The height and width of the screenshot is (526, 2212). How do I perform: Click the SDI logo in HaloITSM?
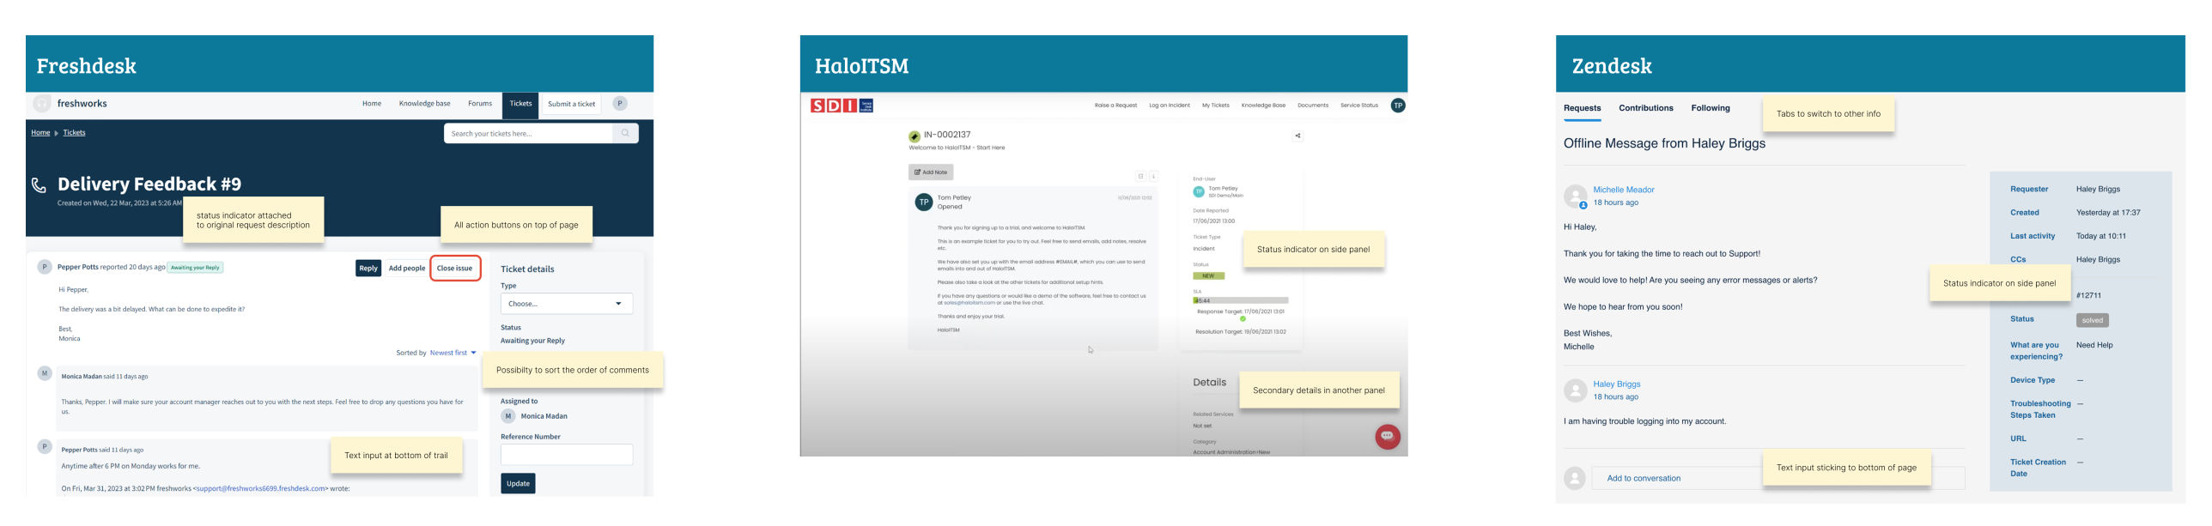(x=842, y=106)
